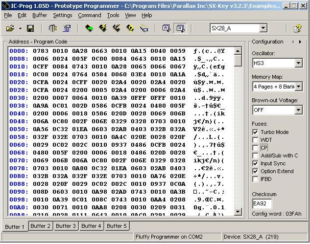Uncheck the Input Sync fuse
Image resolution: width=310 pixels, height=244 pixels.
(255, 163)
